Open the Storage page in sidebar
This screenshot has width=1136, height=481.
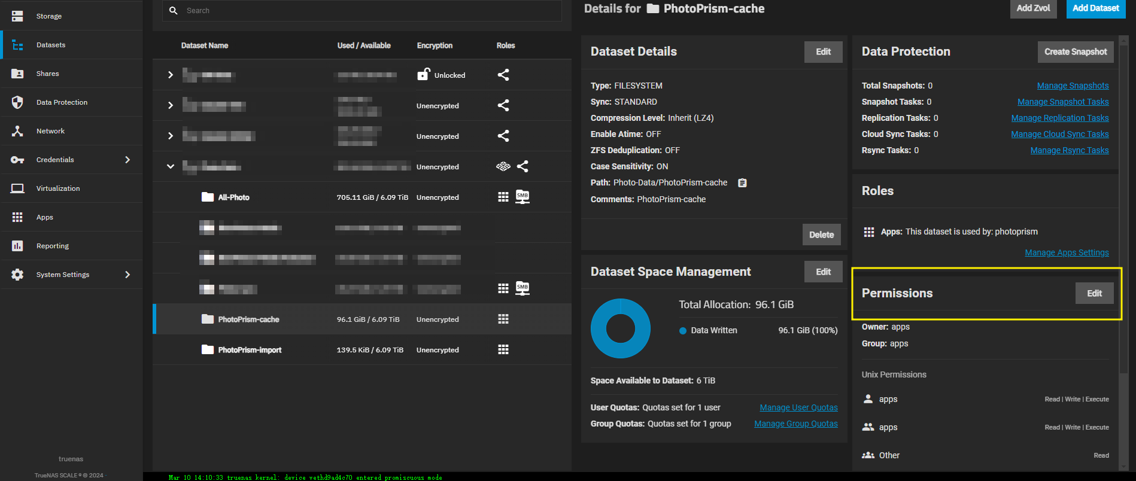(49, 16)
